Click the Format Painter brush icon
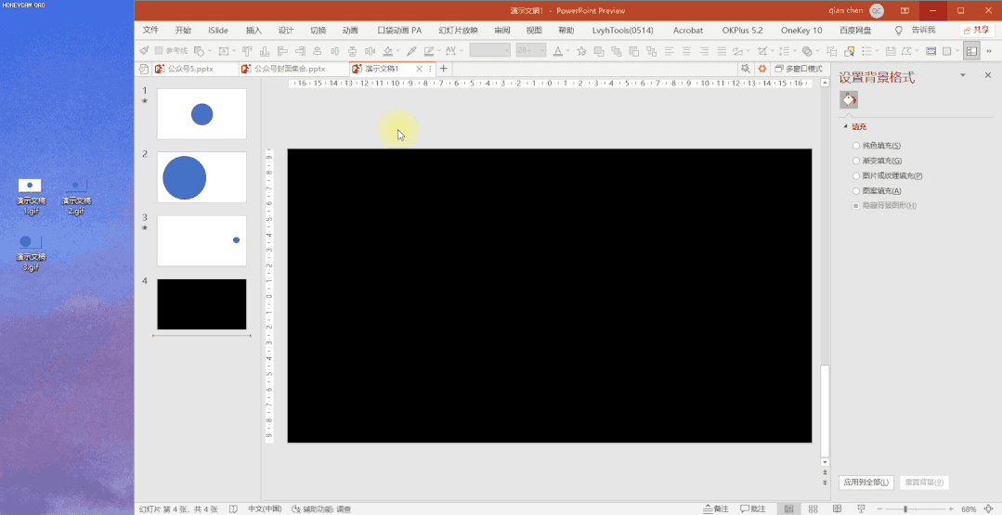Screen dimensions: 1002x515 pyautogui.click(x=144, y=51)
